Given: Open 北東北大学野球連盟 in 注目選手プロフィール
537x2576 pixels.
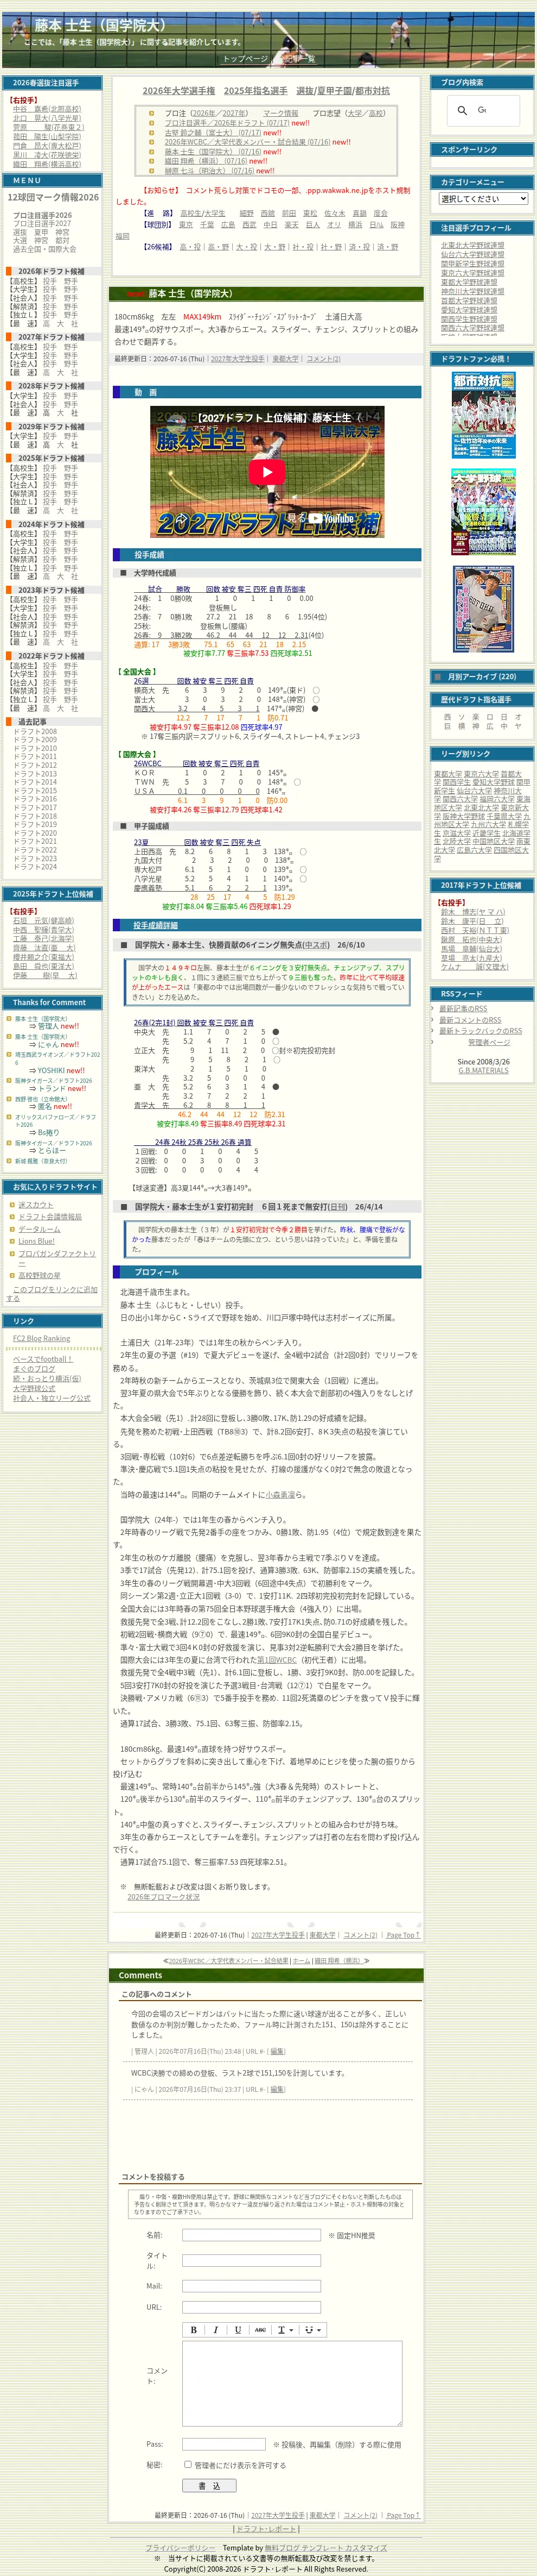Looking at the screenshot, I should tap(472, 245).
